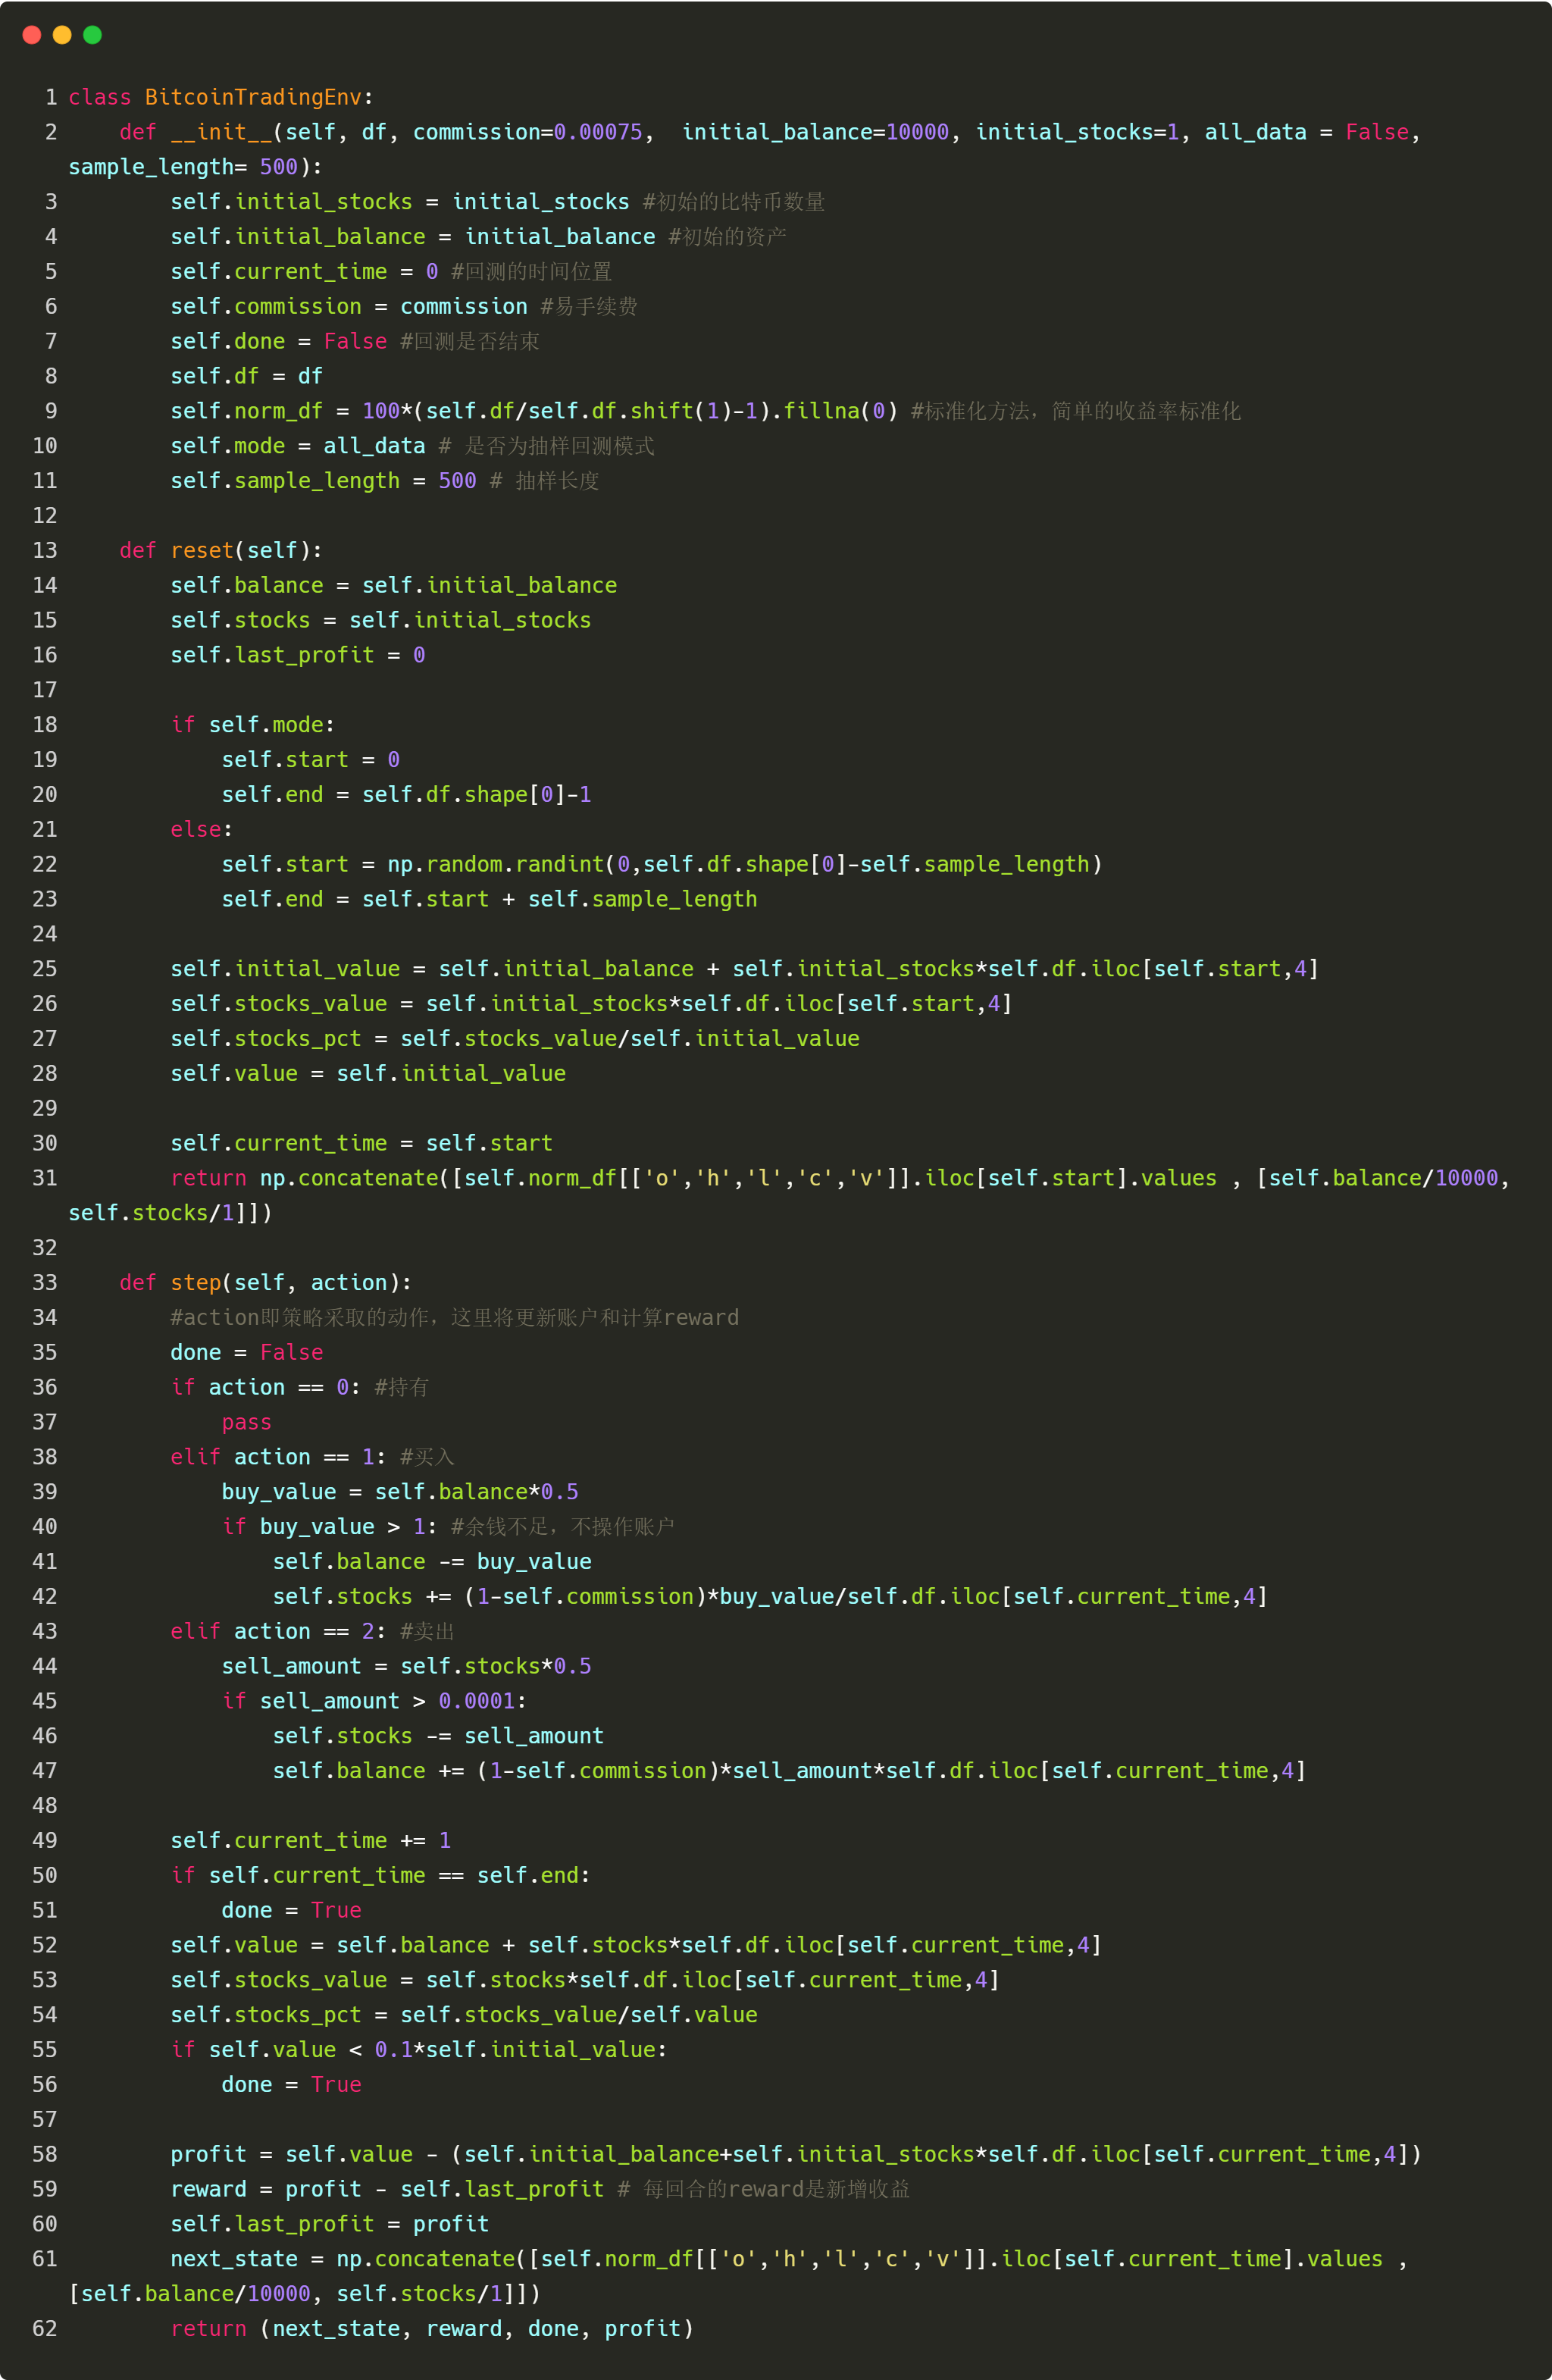1552x2380 pixels.
Task: Click next_state at the start of line 61
Action: point(234,2259)
